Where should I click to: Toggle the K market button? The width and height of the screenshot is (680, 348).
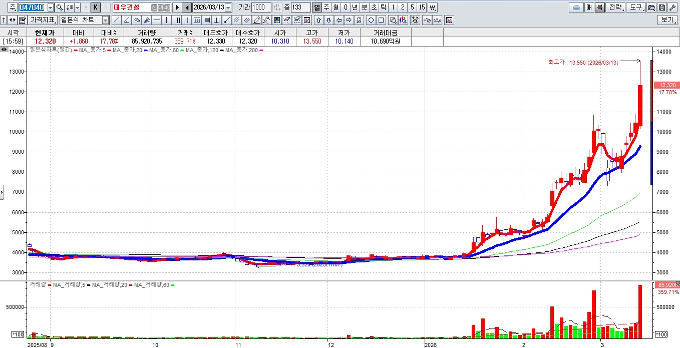tap(95, 8)
